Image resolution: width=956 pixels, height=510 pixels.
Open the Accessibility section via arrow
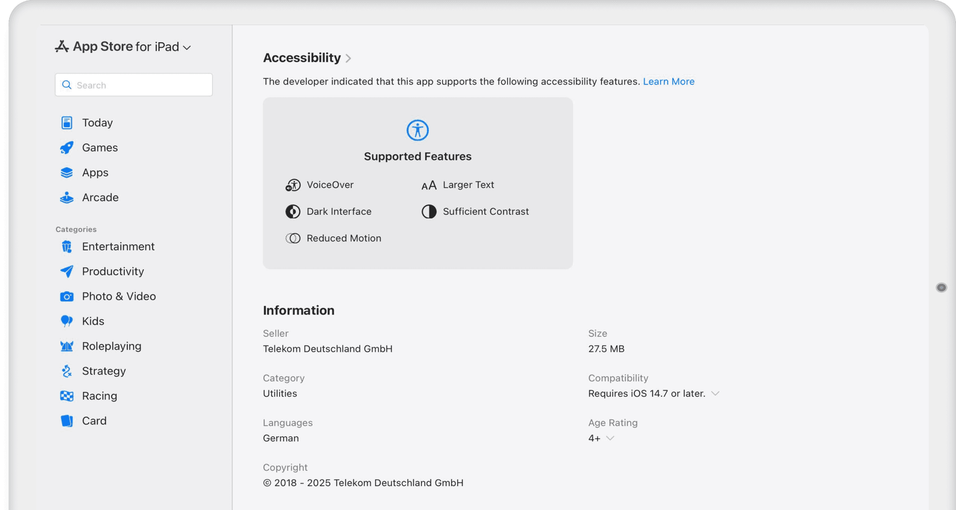[x=349, y=58]
